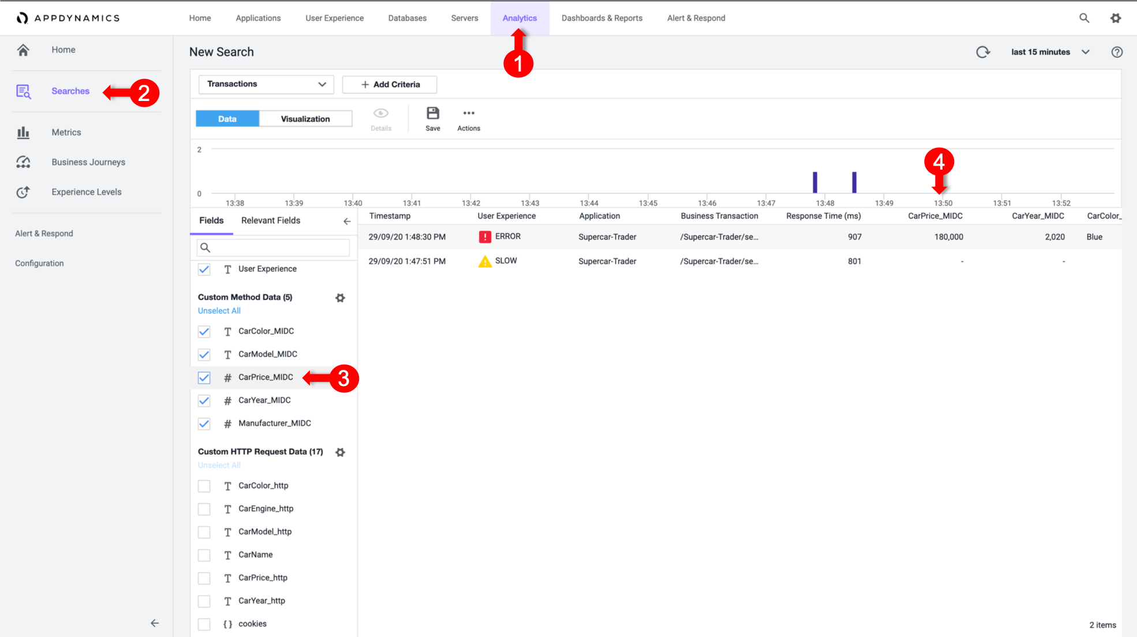Viewport: 1137px width, 637px height.
Task: Save the search with the disk icon
Action: coord(433,113)
